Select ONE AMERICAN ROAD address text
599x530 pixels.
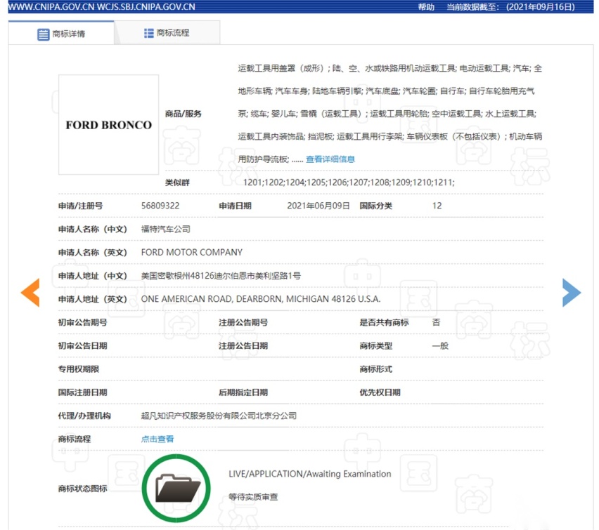point(261,299)
